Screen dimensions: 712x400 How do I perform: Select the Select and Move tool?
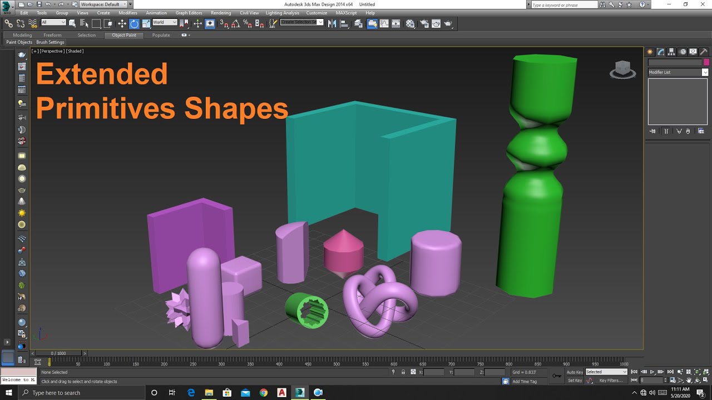click(x=122, y=23)
